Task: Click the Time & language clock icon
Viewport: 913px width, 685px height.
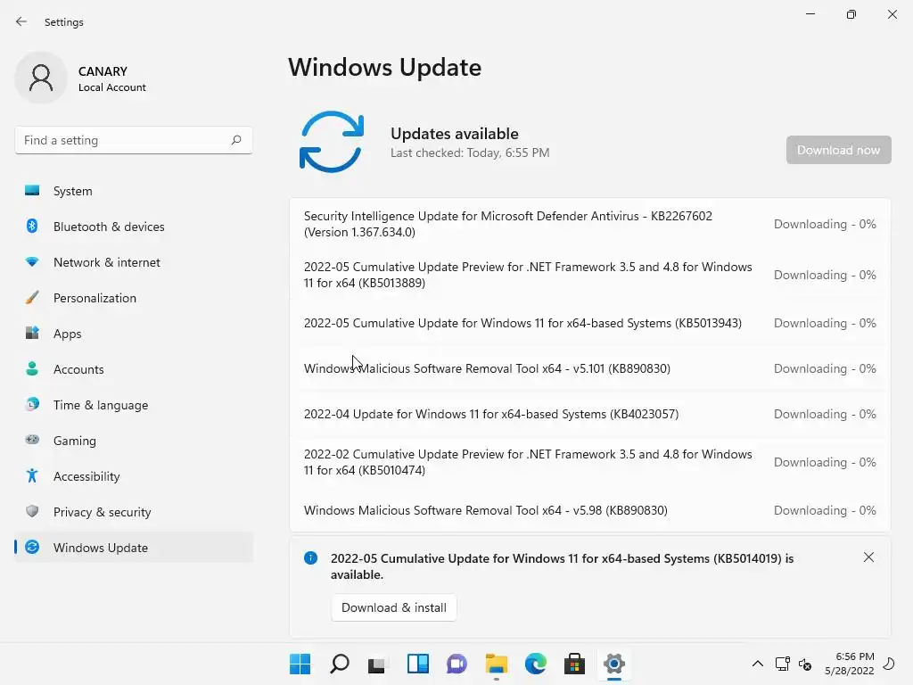Action: (x=32, y=404)
